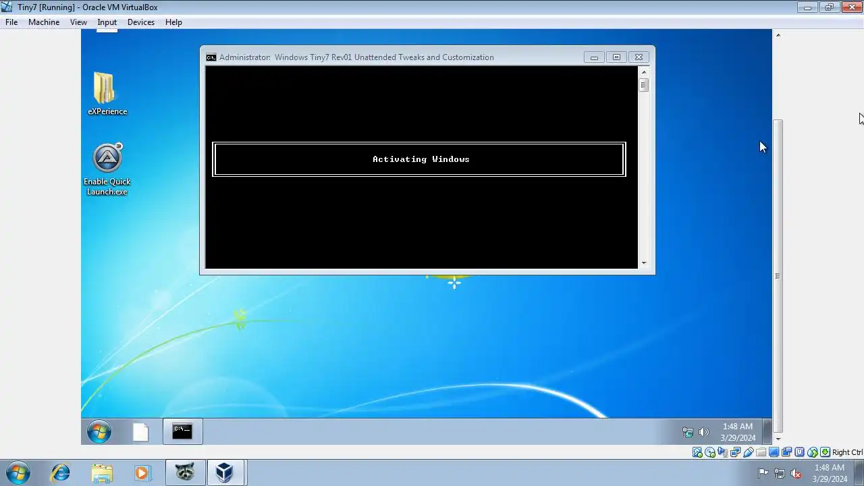Click the host muted volume icon
The image size is (864, 486).
coord(796,473)
